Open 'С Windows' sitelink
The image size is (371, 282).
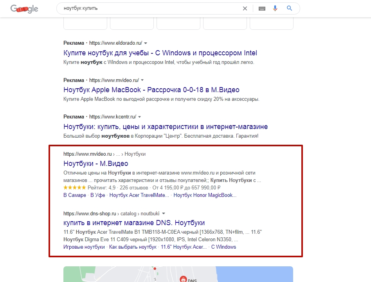(x=223, y=247)
